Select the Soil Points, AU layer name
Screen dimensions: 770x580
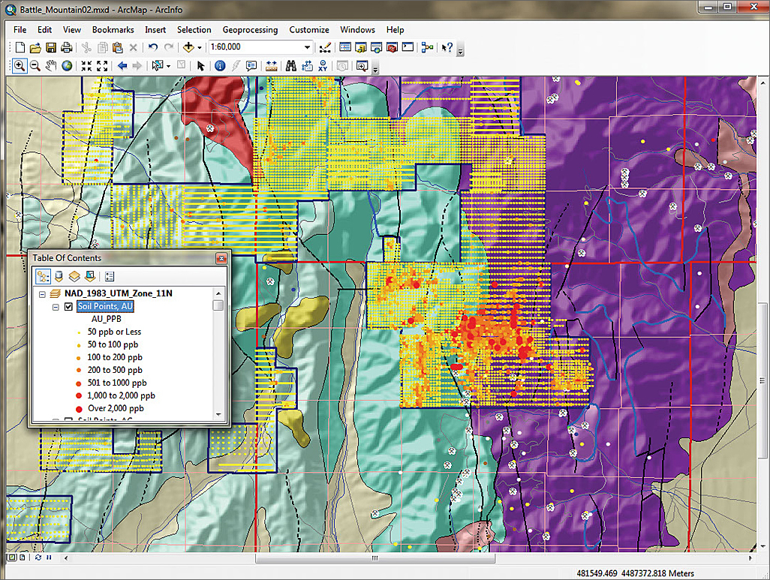pyautogui.click(x=105, y=307)
